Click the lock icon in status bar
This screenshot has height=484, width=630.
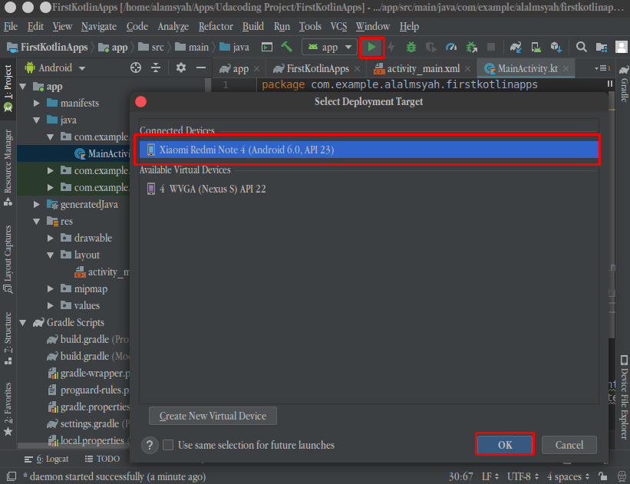point(602,476)
